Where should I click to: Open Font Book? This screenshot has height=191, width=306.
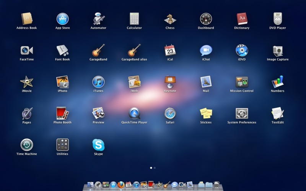[x=62, y=50]
